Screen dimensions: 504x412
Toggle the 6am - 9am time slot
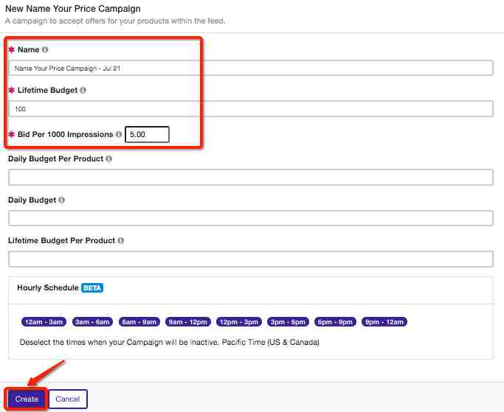pyautogui.click(x=139, y=322)
